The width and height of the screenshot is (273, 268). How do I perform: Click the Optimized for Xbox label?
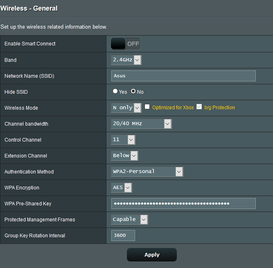pyautogui.click(x=173, y=108)
